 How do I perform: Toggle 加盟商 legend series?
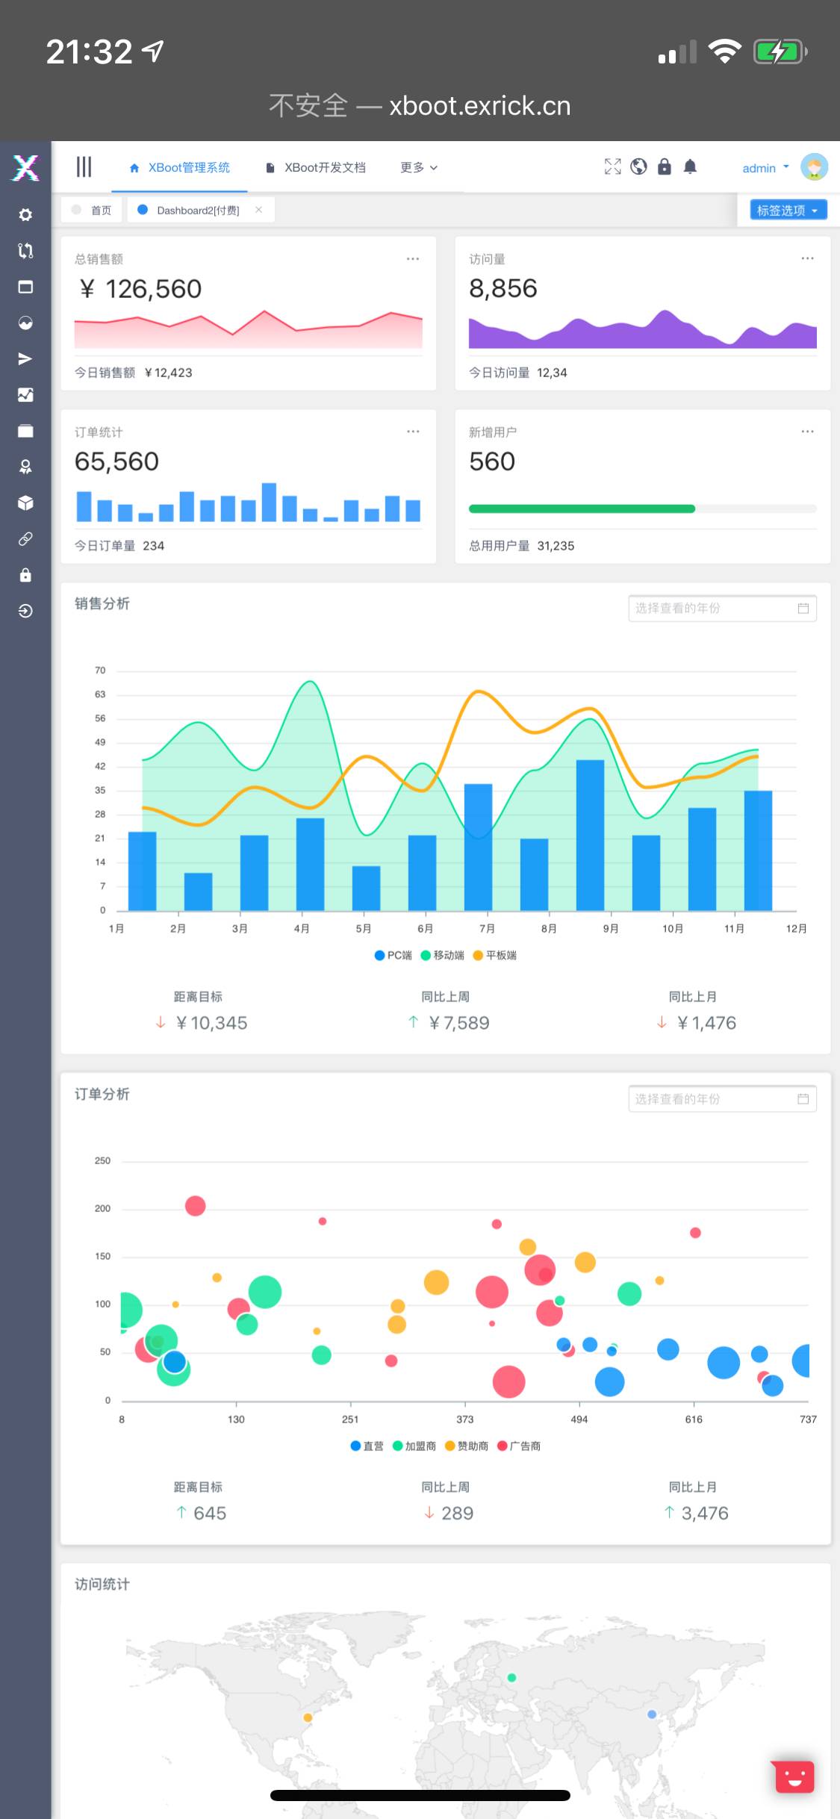coord(414,1446)
